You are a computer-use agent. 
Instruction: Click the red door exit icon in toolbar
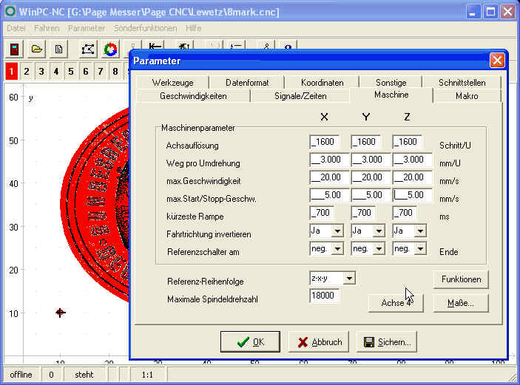(14, 50)
